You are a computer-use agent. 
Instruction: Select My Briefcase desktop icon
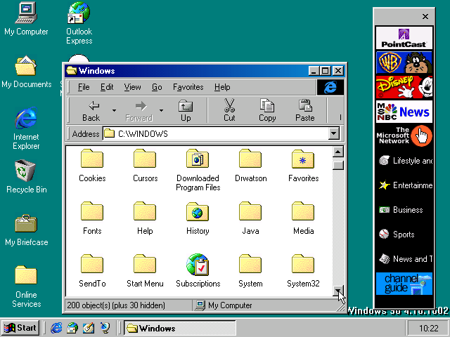pyautogui.click(x=26, y=230)
